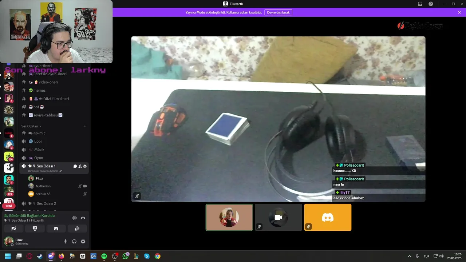Open the dizi-film-öneri channel
Screen dimensions: 466x262
[55, 99]
